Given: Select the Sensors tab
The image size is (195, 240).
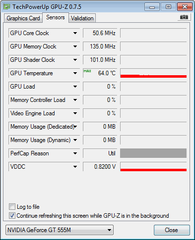Looking at the screenshot, I should coord(56,17).
